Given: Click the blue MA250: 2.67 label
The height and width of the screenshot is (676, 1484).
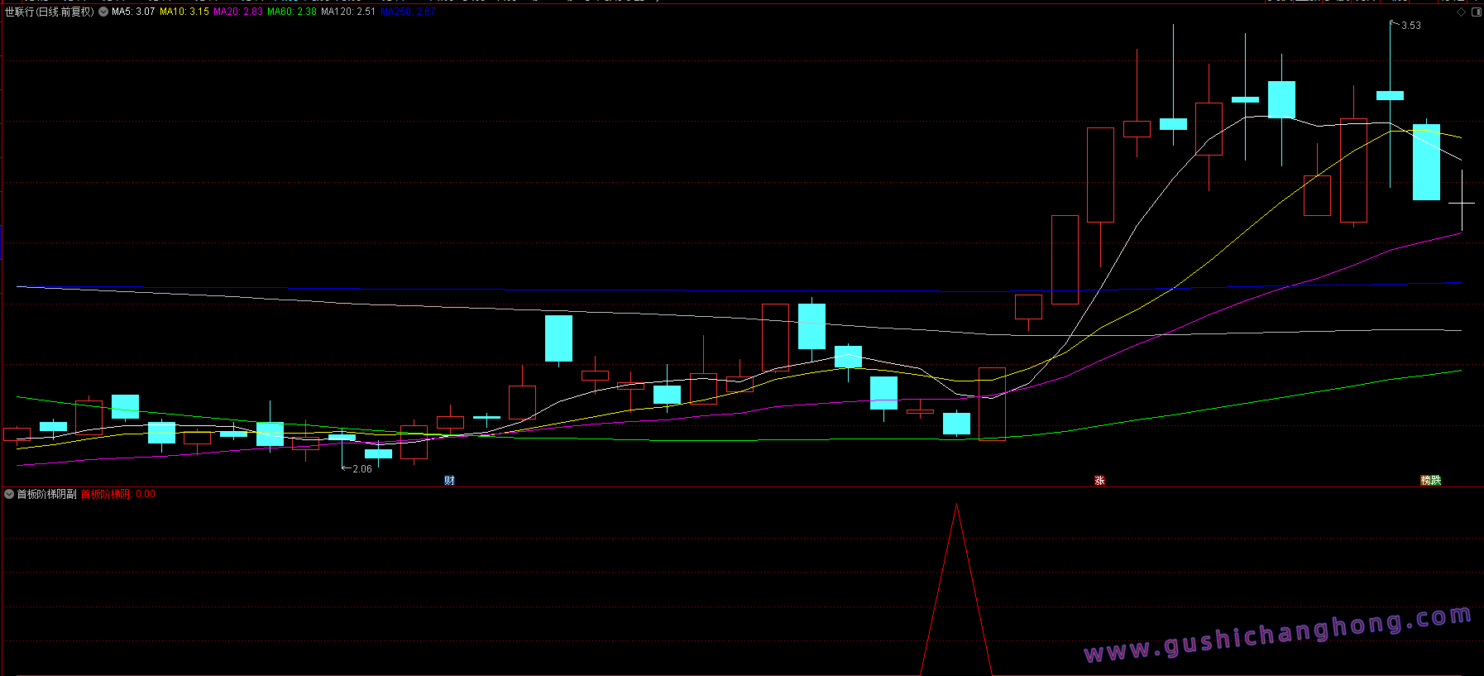Looking at the screenshot, I should click(408, 12).
